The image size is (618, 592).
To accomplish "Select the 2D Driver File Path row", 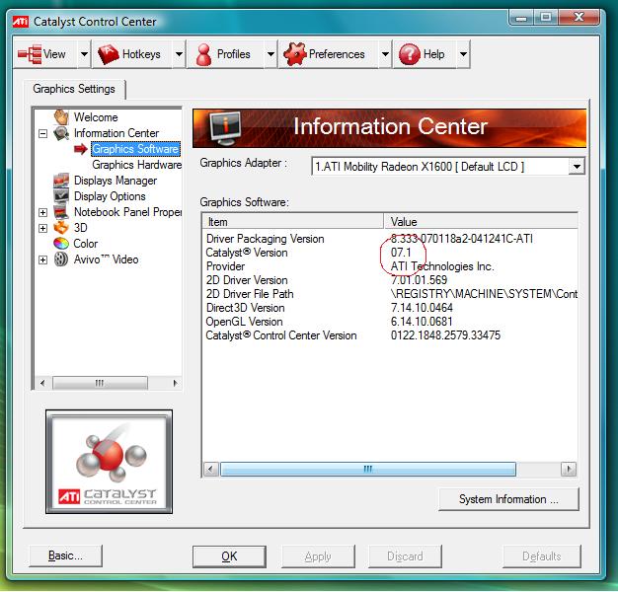I will (390, 294).
